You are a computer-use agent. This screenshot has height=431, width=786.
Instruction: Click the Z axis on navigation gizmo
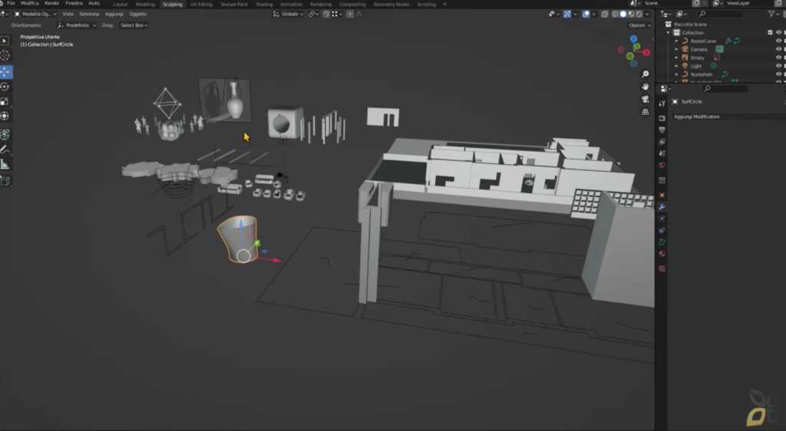coord(633,39)
